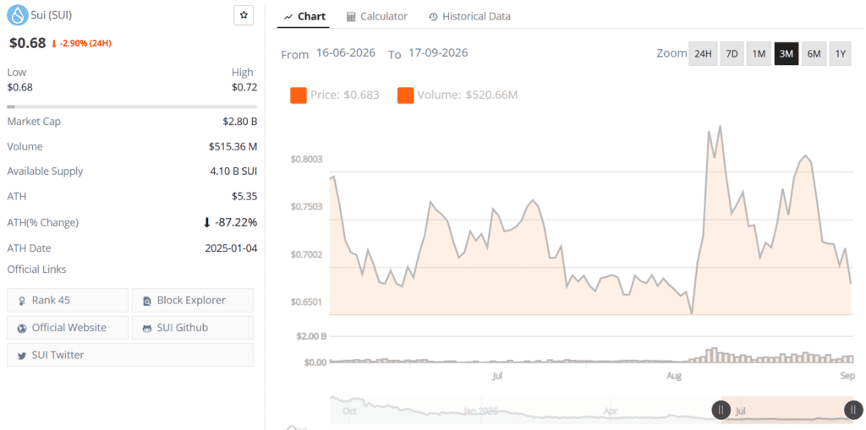Click the $2.00 B volume axis label
Screen dimensions: 866x430
(311, 335)
